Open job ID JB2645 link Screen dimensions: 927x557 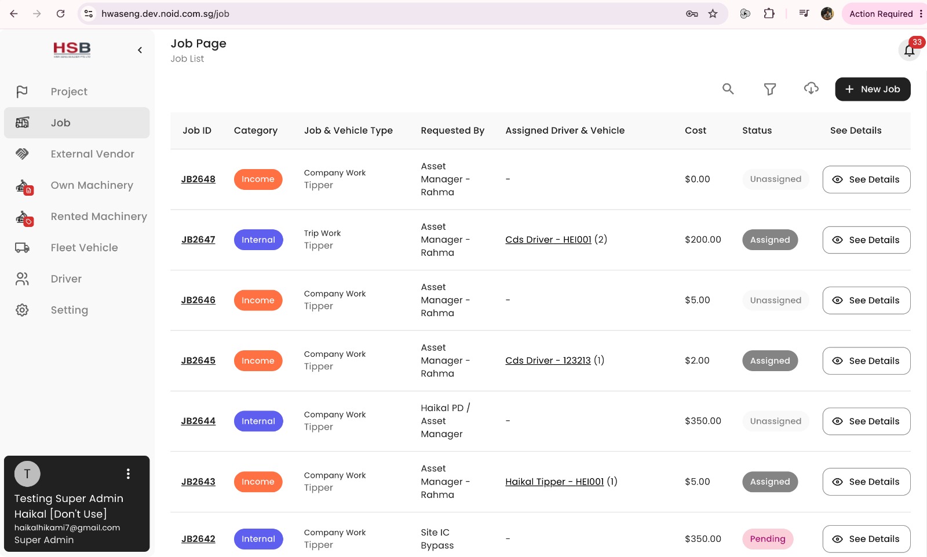point(198,361)
